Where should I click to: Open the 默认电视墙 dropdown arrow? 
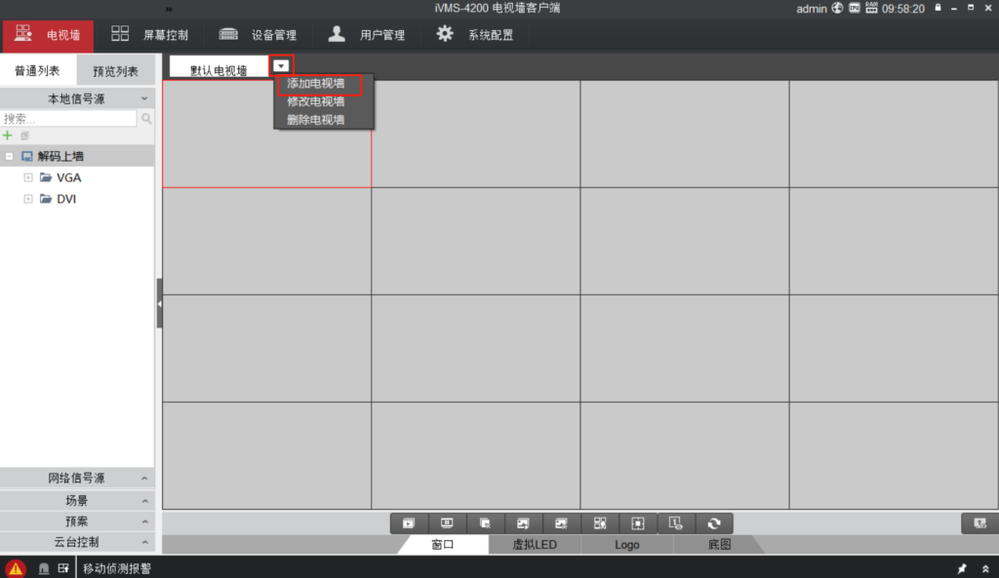coord(282,65)
